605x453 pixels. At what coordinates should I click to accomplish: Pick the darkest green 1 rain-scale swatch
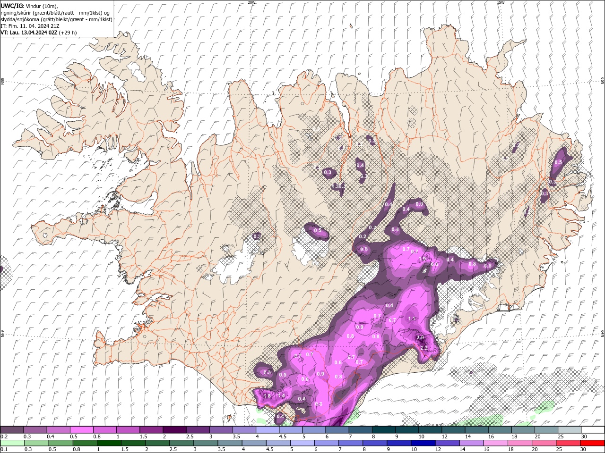(109, 443)
